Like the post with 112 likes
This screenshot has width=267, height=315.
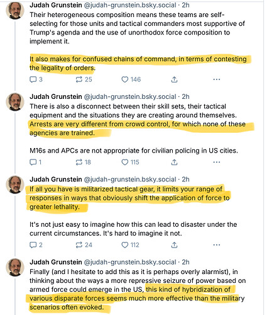click(130, 245)
